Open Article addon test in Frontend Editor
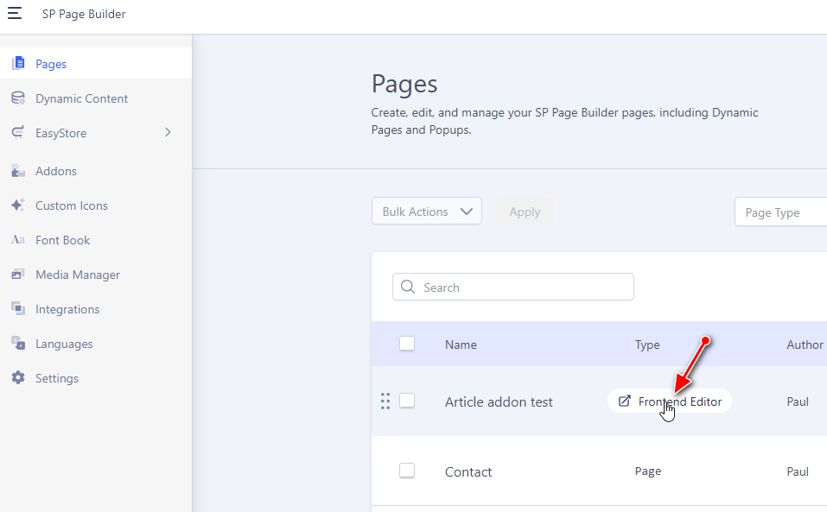 [x=670, y=401]
